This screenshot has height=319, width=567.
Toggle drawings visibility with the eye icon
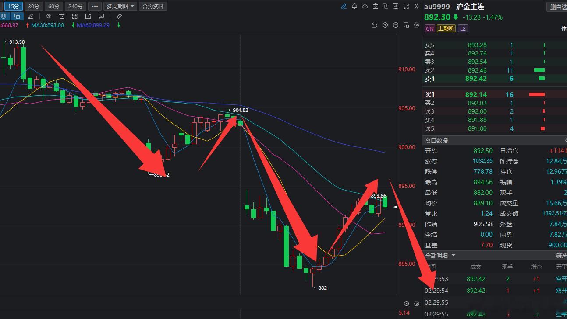[x=49, y=16]
